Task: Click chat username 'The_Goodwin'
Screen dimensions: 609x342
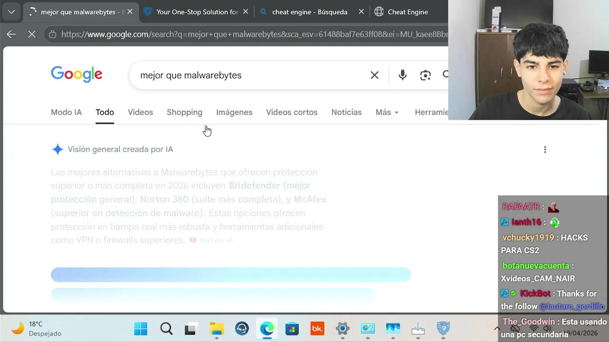Action: (x=529, y=322)
